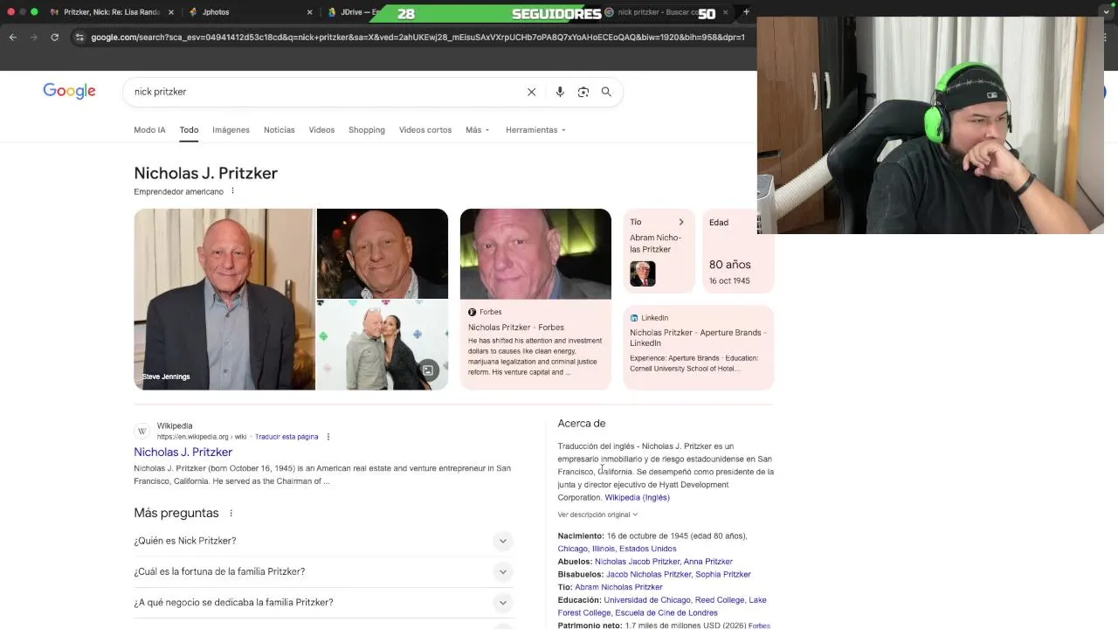Reload the page with the refresh icon
1118x629 pixels.
tap(54, 38)
